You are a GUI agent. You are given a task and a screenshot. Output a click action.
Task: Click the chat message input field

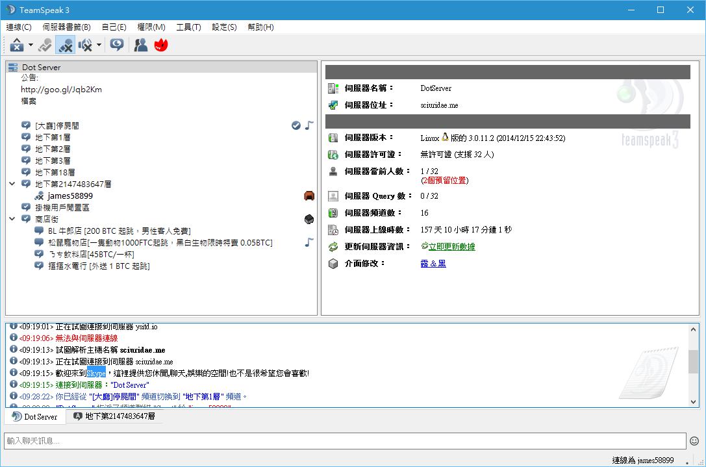click(344, 441)
